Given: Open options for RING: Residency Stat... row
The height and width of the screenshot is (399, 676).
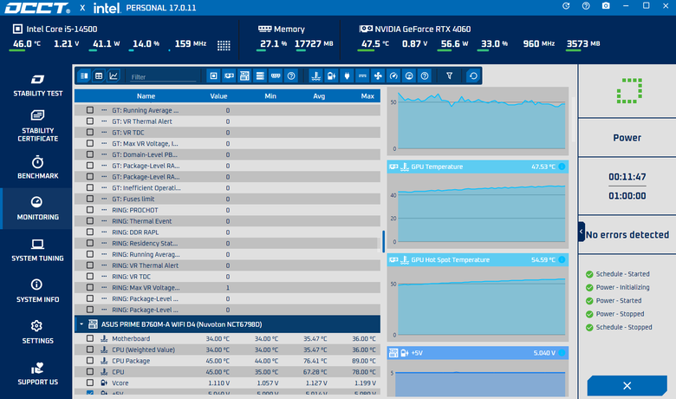Looking at the screenshot, I should tap(104, 243).
